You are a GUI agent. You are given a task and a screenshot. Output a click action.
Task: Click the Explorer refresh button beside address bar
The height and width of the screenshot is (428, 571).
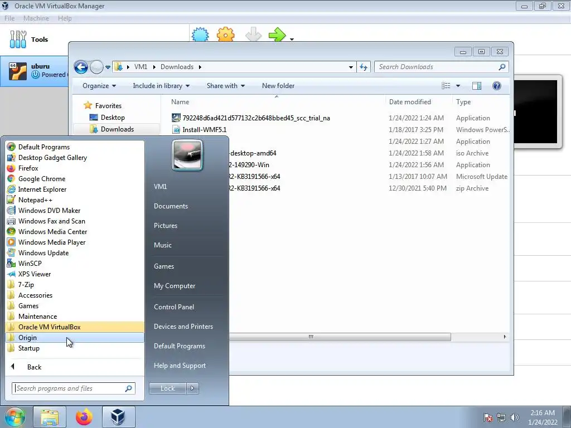(364, 67)
